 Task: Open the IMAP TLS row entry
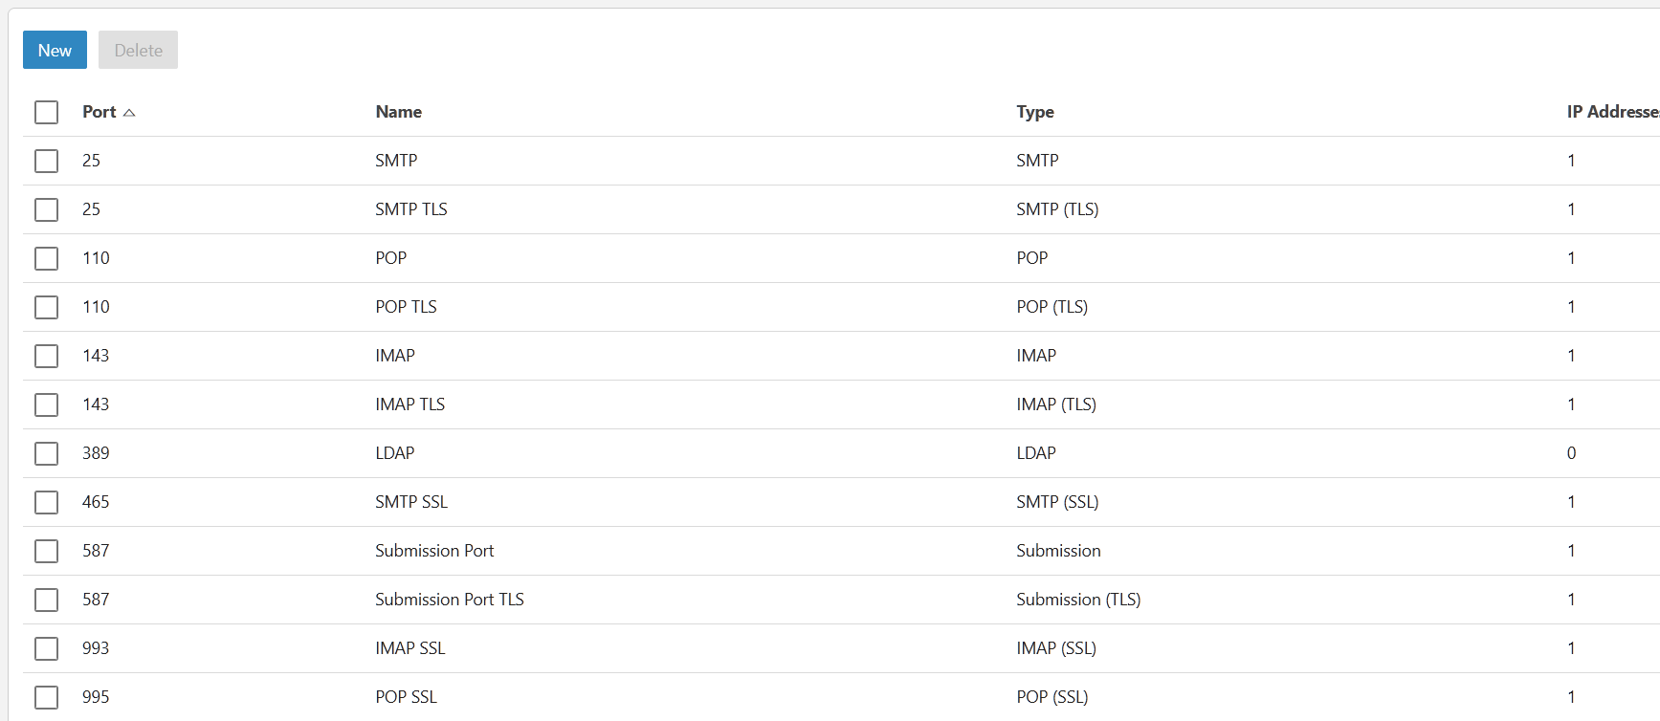(x=409, y=404)
